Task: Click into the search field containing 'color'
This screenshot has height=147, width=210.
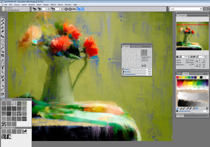Action: (185, 9)
